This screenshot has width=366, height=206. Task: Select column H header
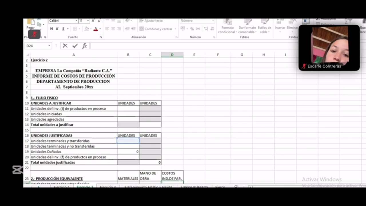point(264,55)
